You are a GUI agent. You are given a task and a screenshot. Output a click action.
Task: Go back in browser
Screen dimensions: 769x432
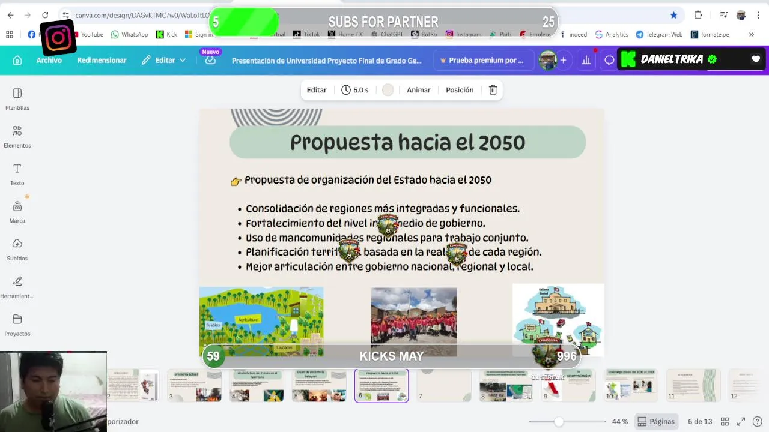tap(10, 15)
